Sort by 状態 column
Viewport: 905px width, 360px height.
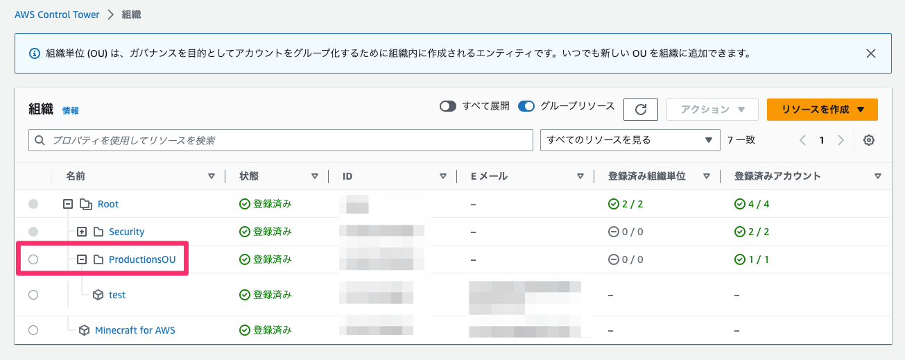(x=315, y=176)
